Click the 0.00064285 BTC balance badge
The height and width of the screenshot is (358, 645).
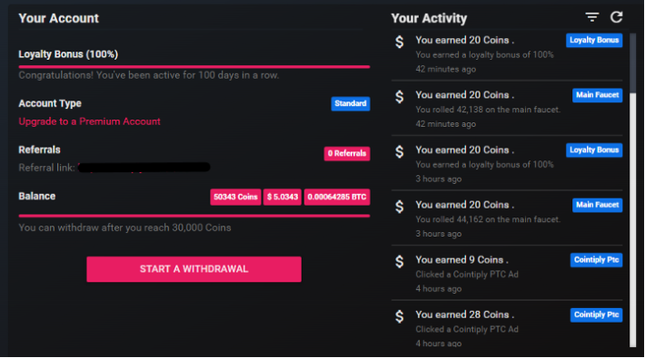337,197
